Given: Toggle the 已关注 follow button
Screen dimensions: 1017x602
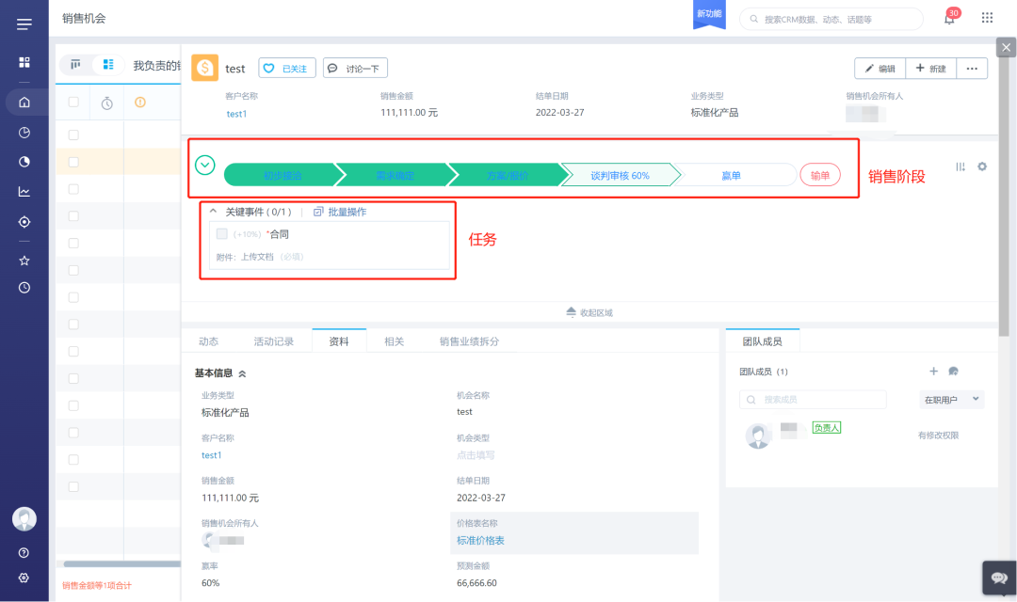Looking at the screenshot, I should [286, 68].
